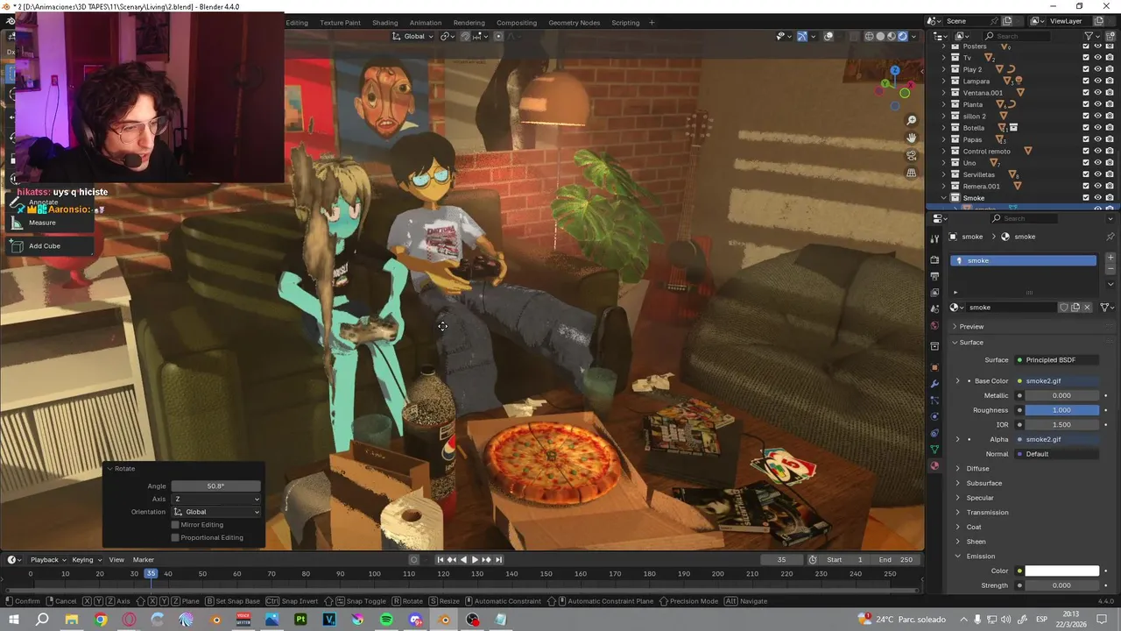Open the Object Data properties tab
This screenshot has width=1121, height=631.
pyautogui.click(x=934, y=450)
